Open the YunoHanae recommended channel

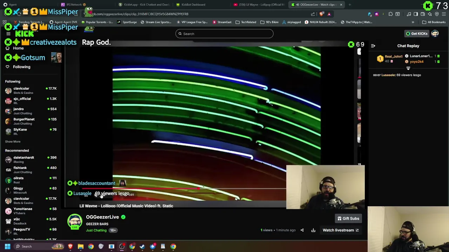(x=31, y=211)
